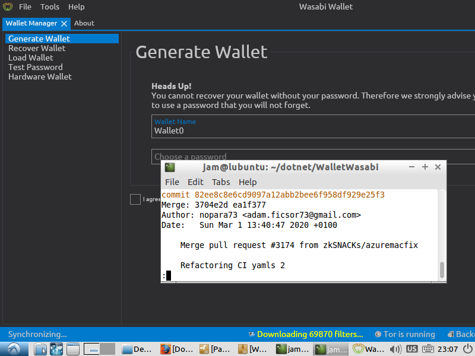The height and width of the screenshot is (356, 475).
Task: Click the show desktop icon on taskbar
Action: pyautogui.click(x=72, y=349)
